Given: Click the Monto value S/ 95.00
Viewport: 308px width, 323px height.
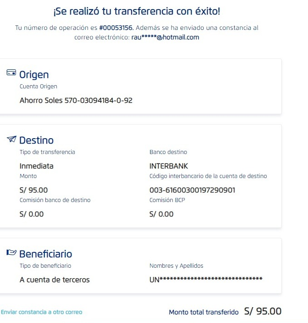Looking at the screenshot, I should pyautogui.click(x=34, y=190).
